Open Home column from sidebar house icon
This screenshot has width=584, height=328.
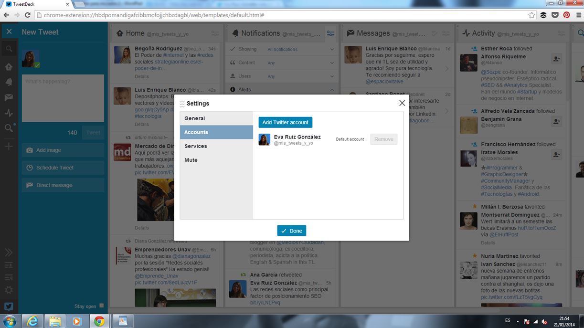[9, 67]
